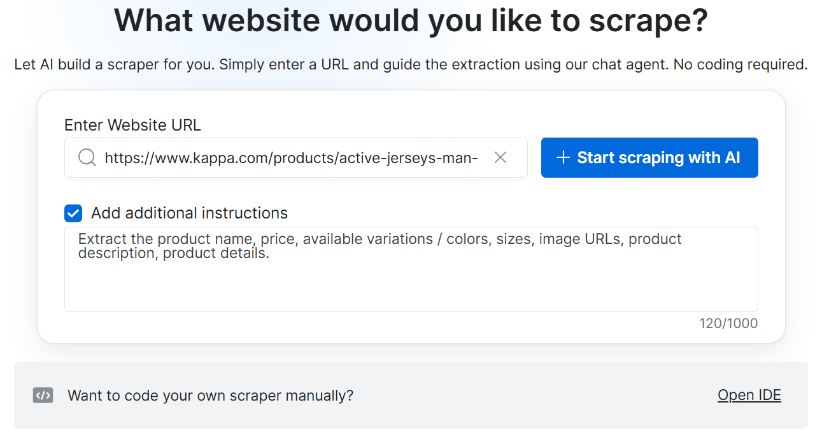Click the Let AI build a scraper description
This screenshot has height=435, width=822.
[411, 64]
